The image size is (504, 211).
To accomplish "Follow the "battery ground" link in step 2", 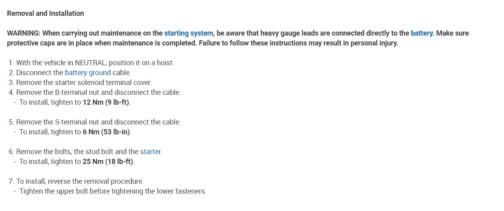I will (x=88, y=73).
